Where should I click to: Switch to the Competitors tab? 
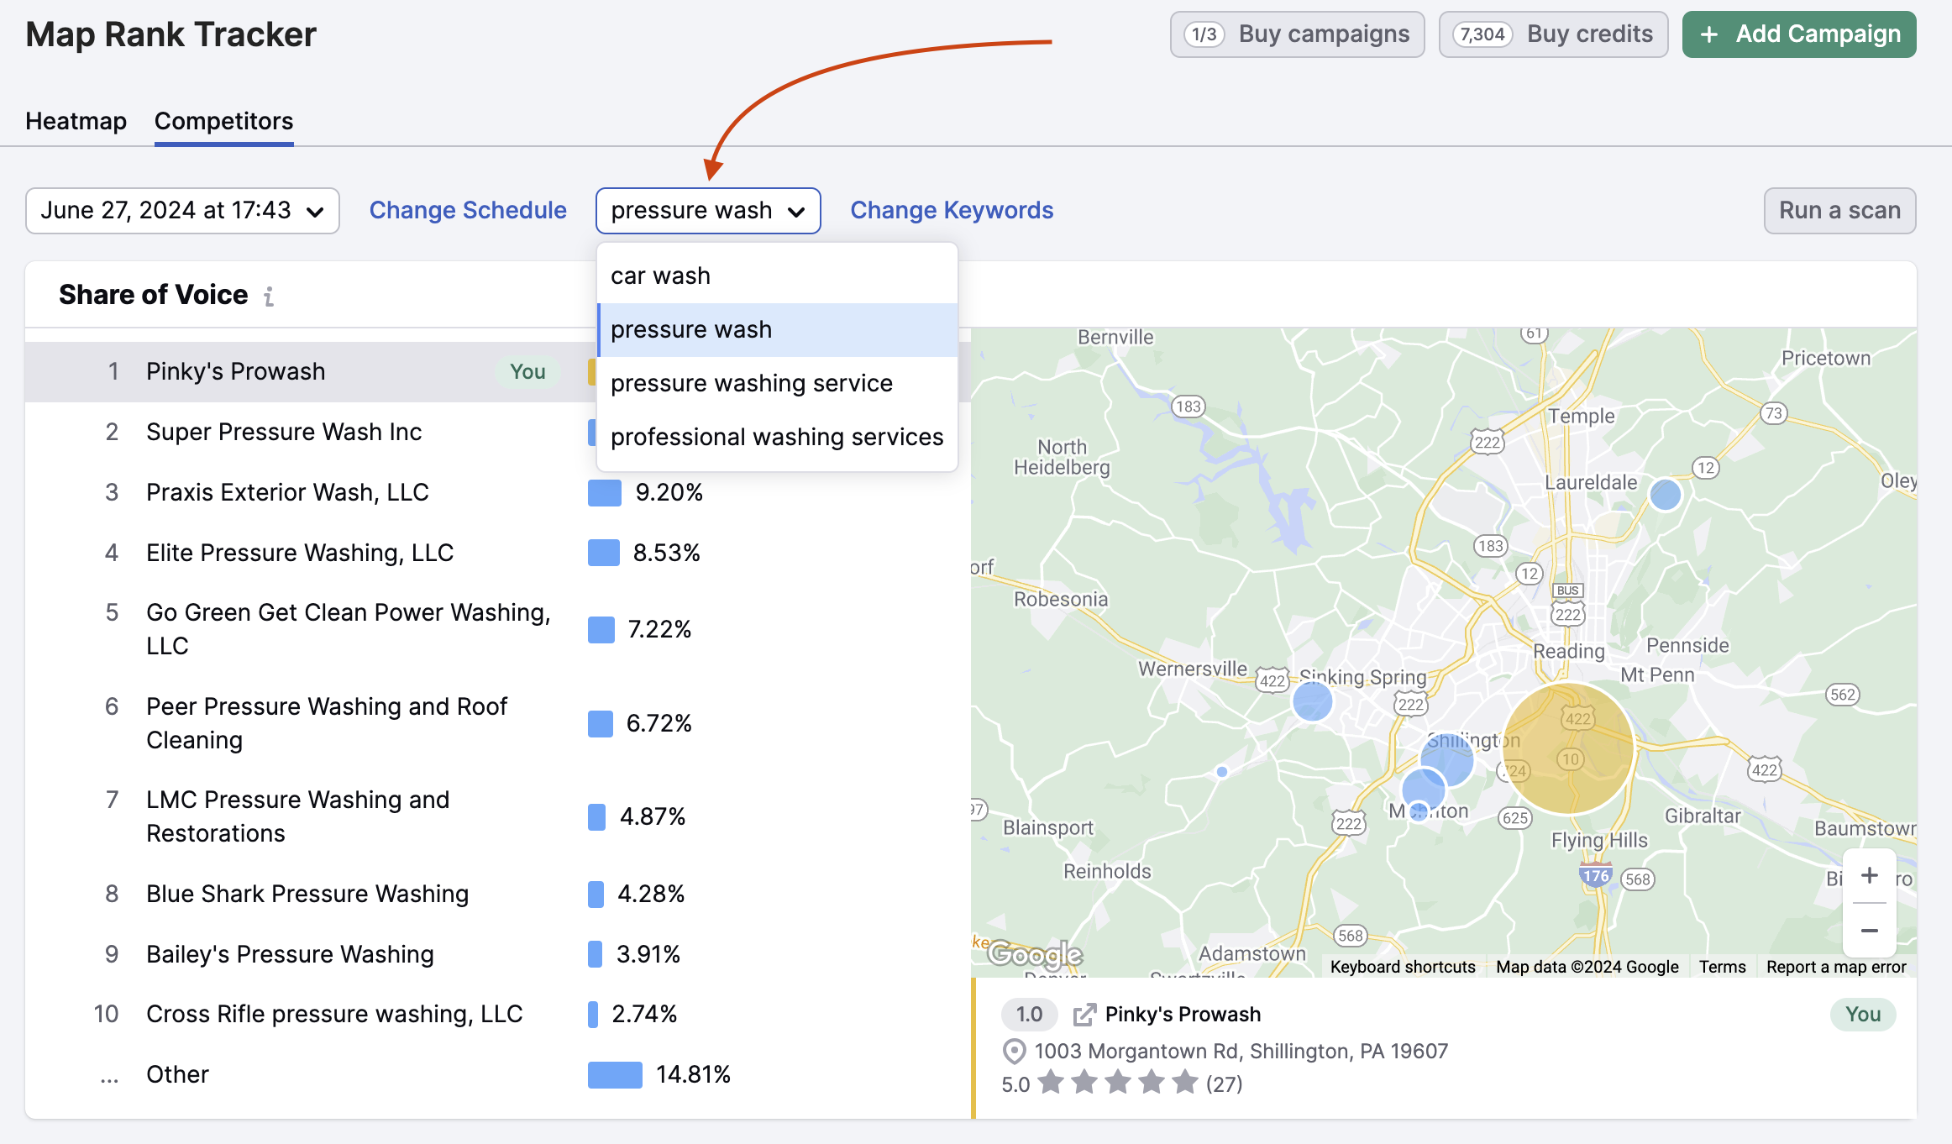[x=224, y=122]
